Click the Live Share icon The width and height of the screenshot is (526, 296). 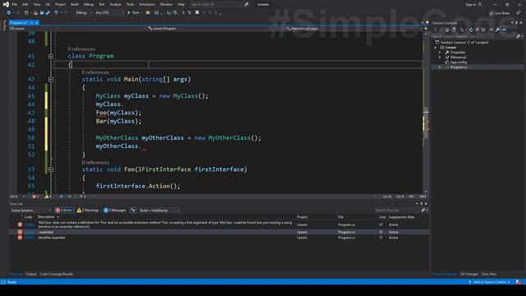[491, 13]
